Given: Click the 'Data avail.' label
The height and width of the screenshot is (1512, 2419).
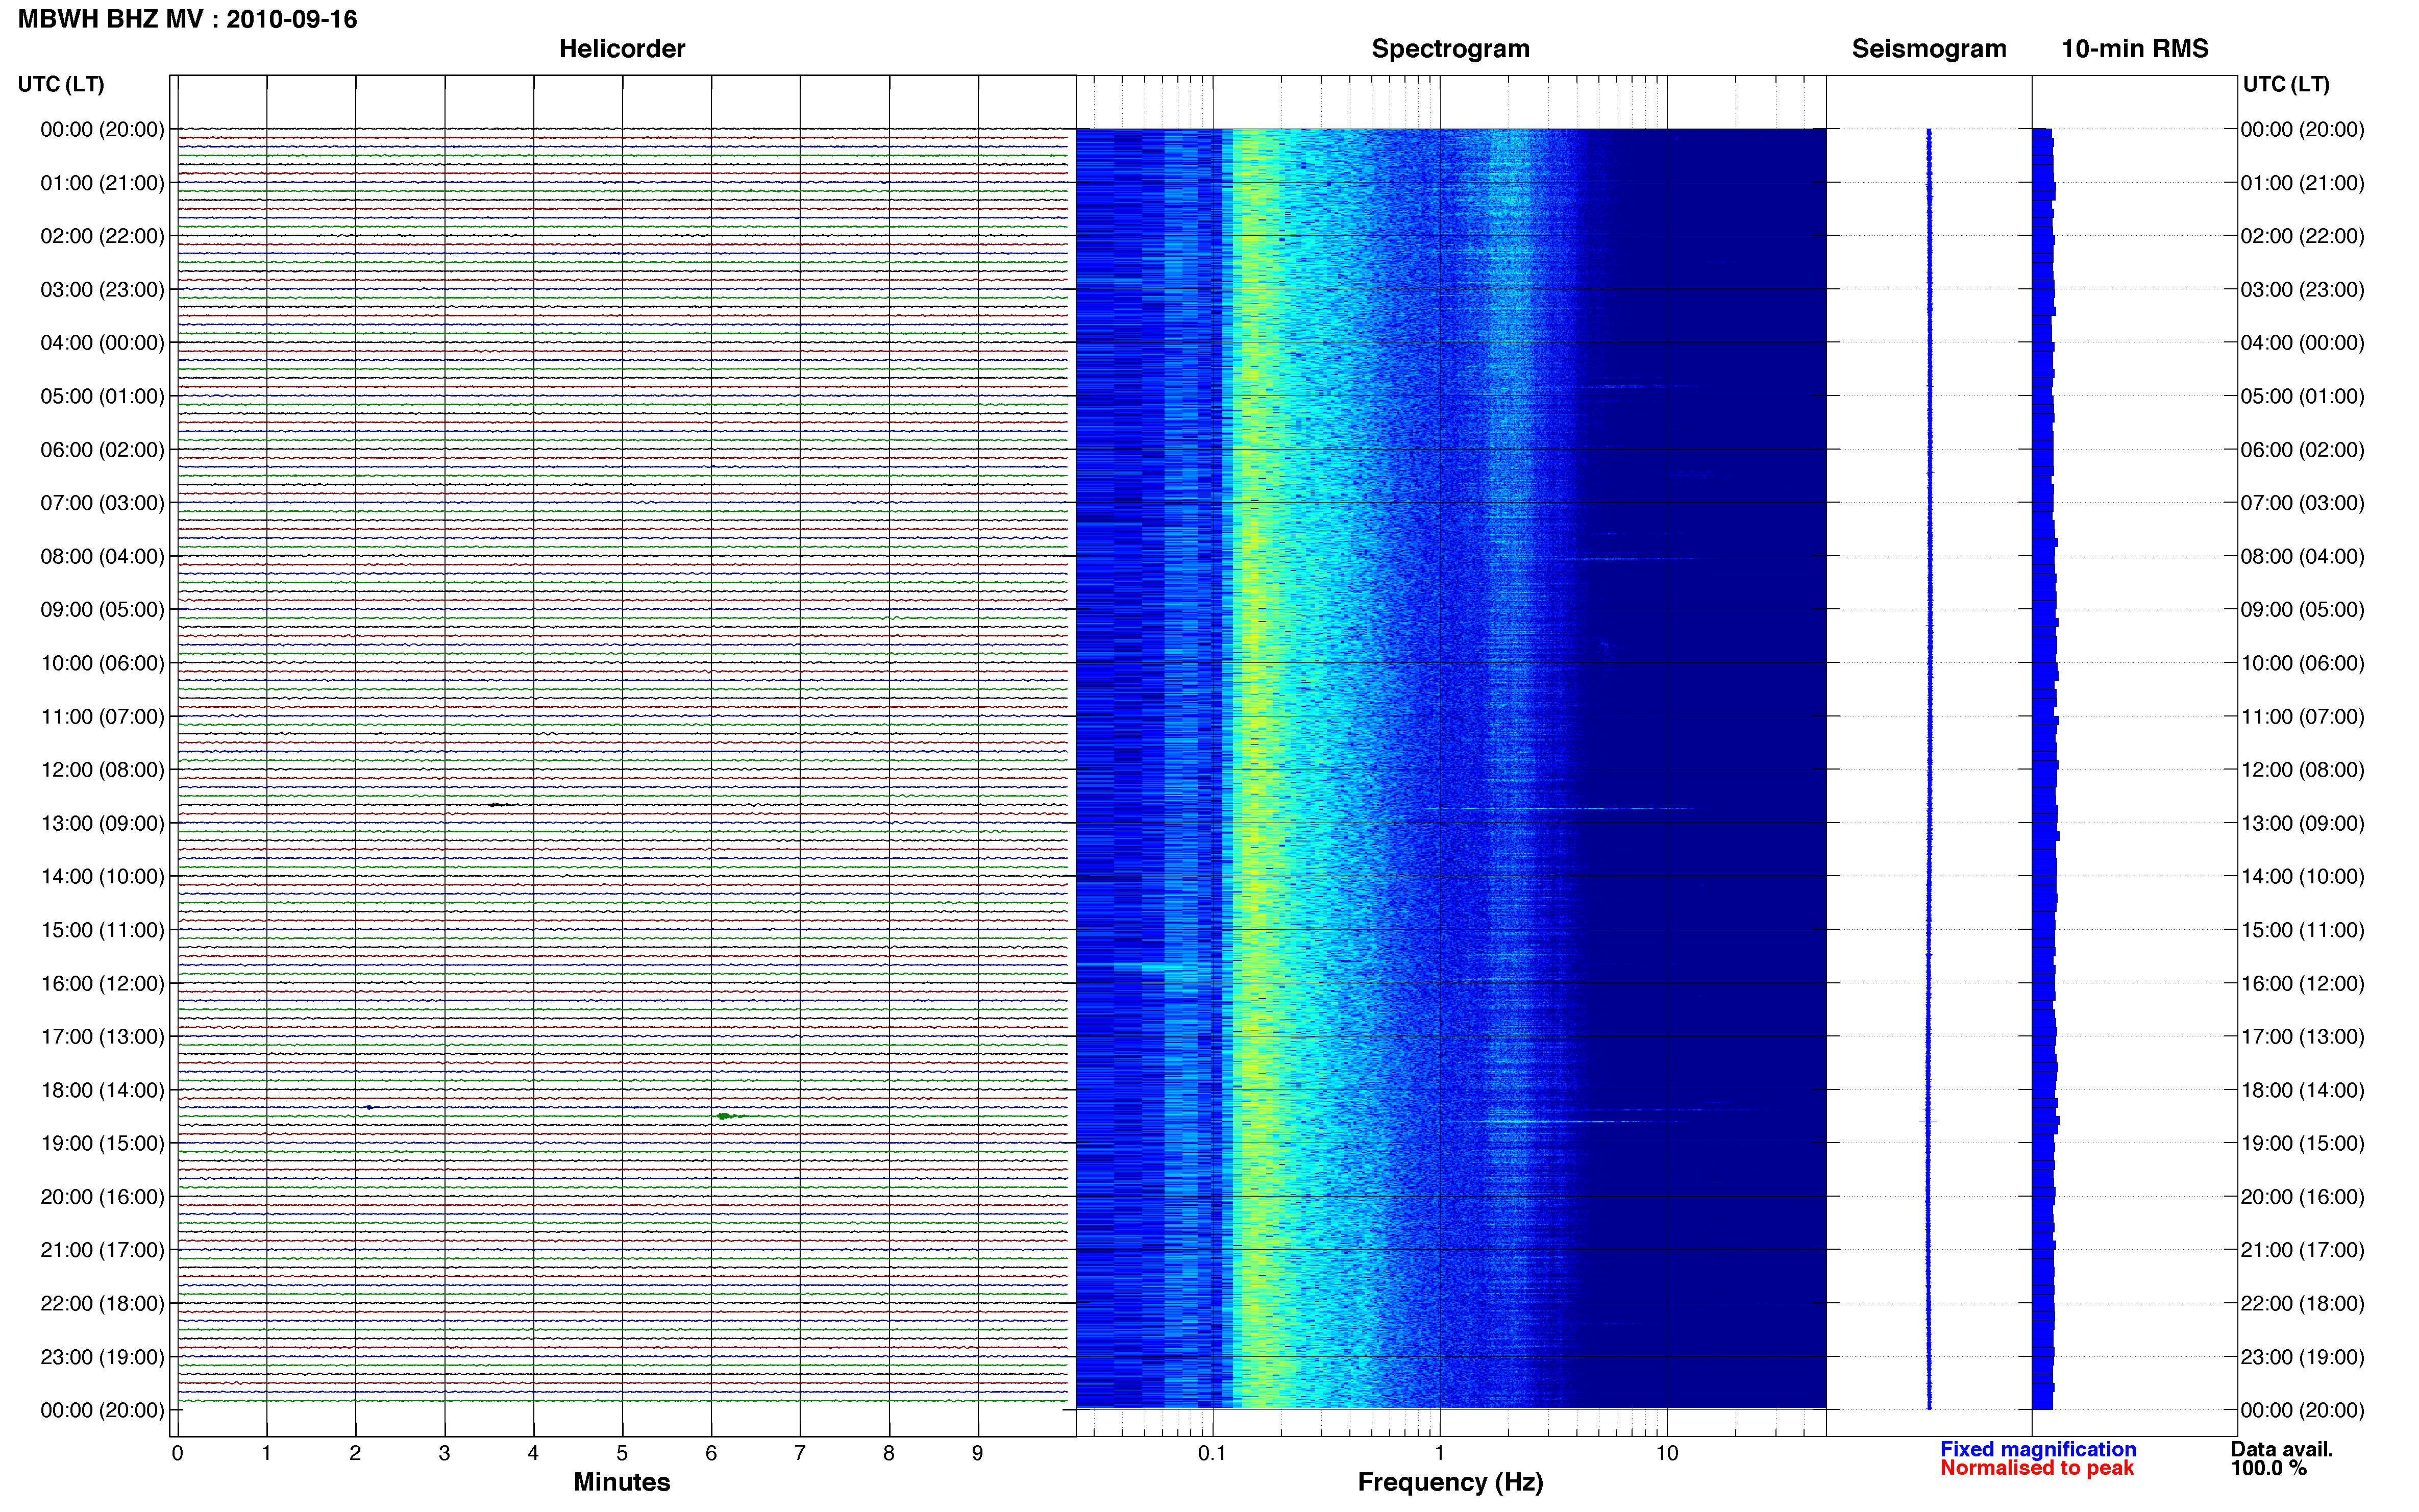Looking at the screenshot, I should coord(2281,1449).
